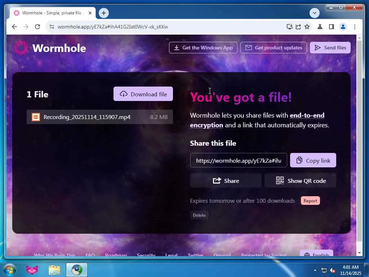Screen dimensions: 369x277
Task: Click the scrollbar down arrow
Action: click(x=359, y=253)
